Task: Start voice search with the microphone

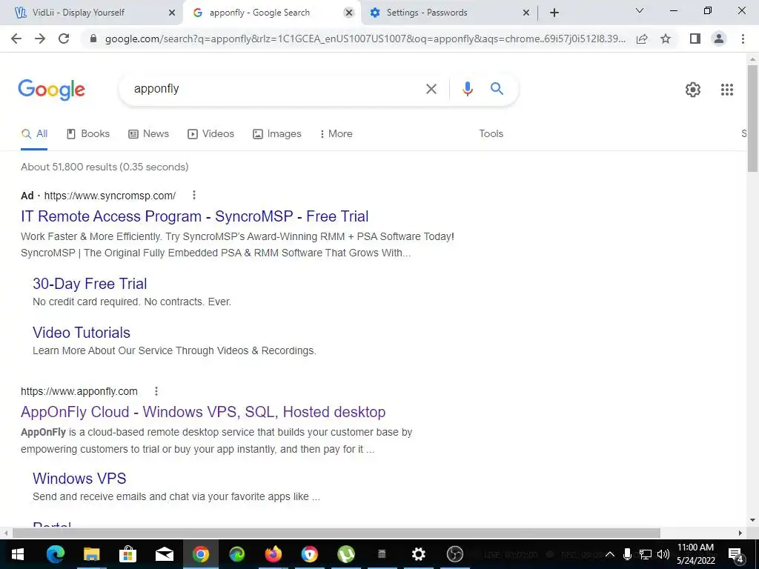Action: [467, 89]
